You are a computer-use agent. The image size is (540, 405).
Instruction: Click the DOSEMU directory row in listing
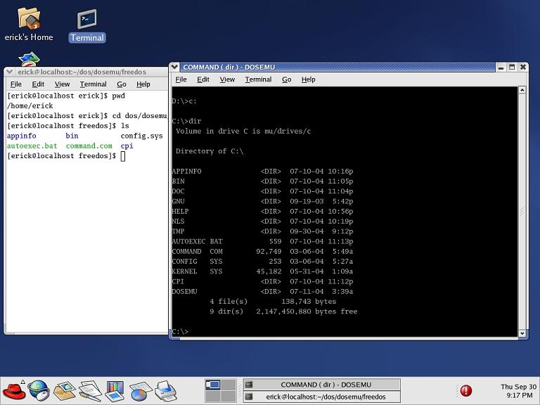point(262,291)
